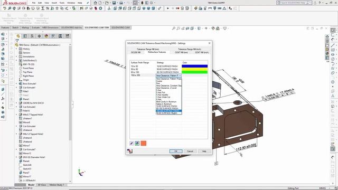Viewport: 338px width, 190px height.
Task: Click the green image icon in dialog
Action: coord(137,143)
